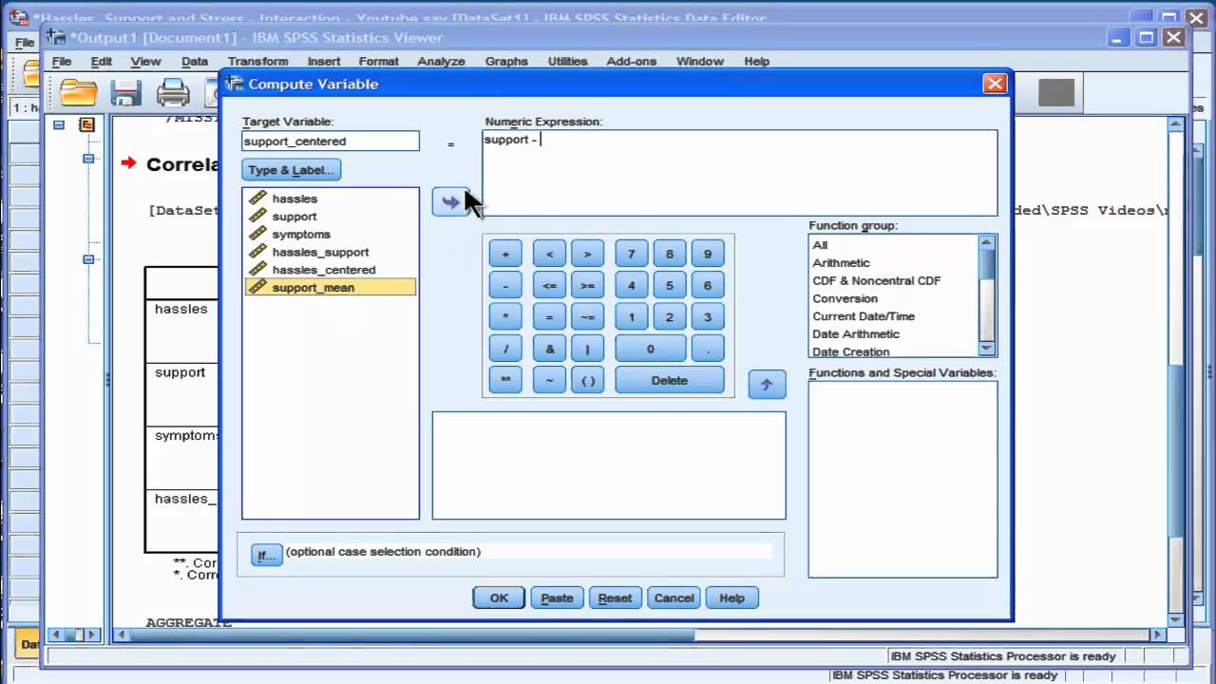Click the not-equal (~=) key

(x=588, y=317)
